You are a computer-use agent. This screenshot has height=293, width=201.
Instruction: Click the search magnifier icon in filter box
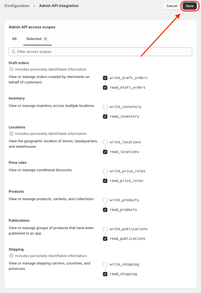tap(14, 52)
